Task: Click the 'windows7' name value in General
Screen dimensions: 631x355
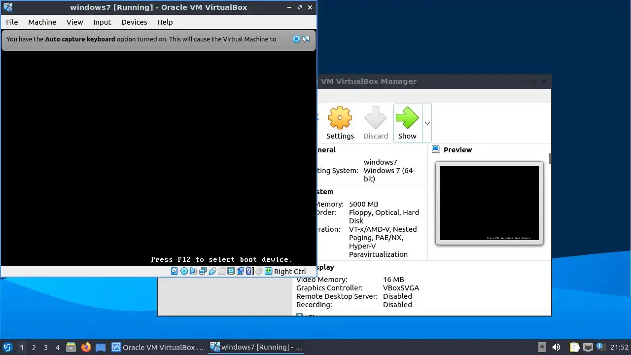Action: (x=381, y=162)
